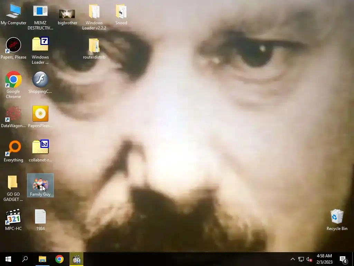Select the Family Guy desktop icon

(40, 185)
